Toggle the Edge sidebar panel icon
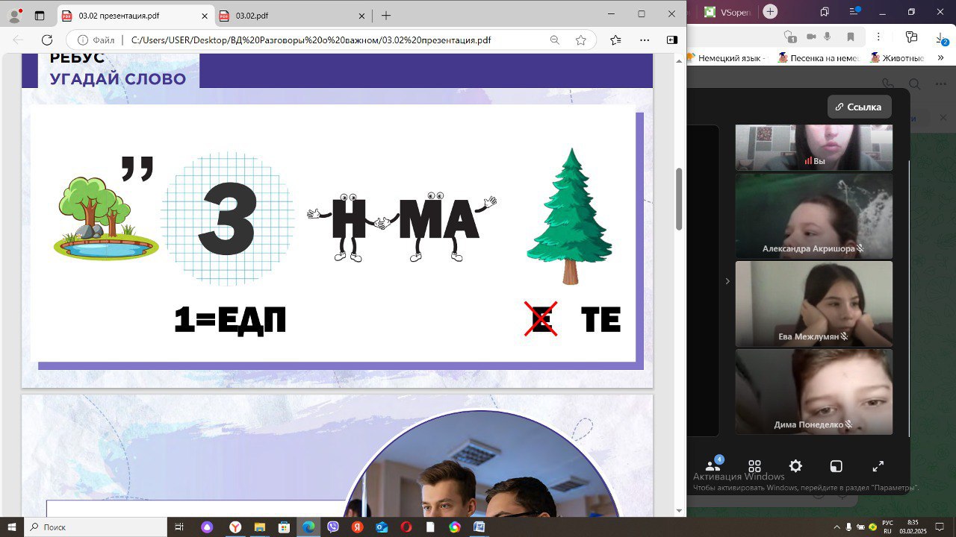956x537 pixels. 672,40
